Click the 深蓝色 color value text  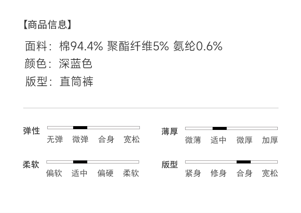[75, 64]
